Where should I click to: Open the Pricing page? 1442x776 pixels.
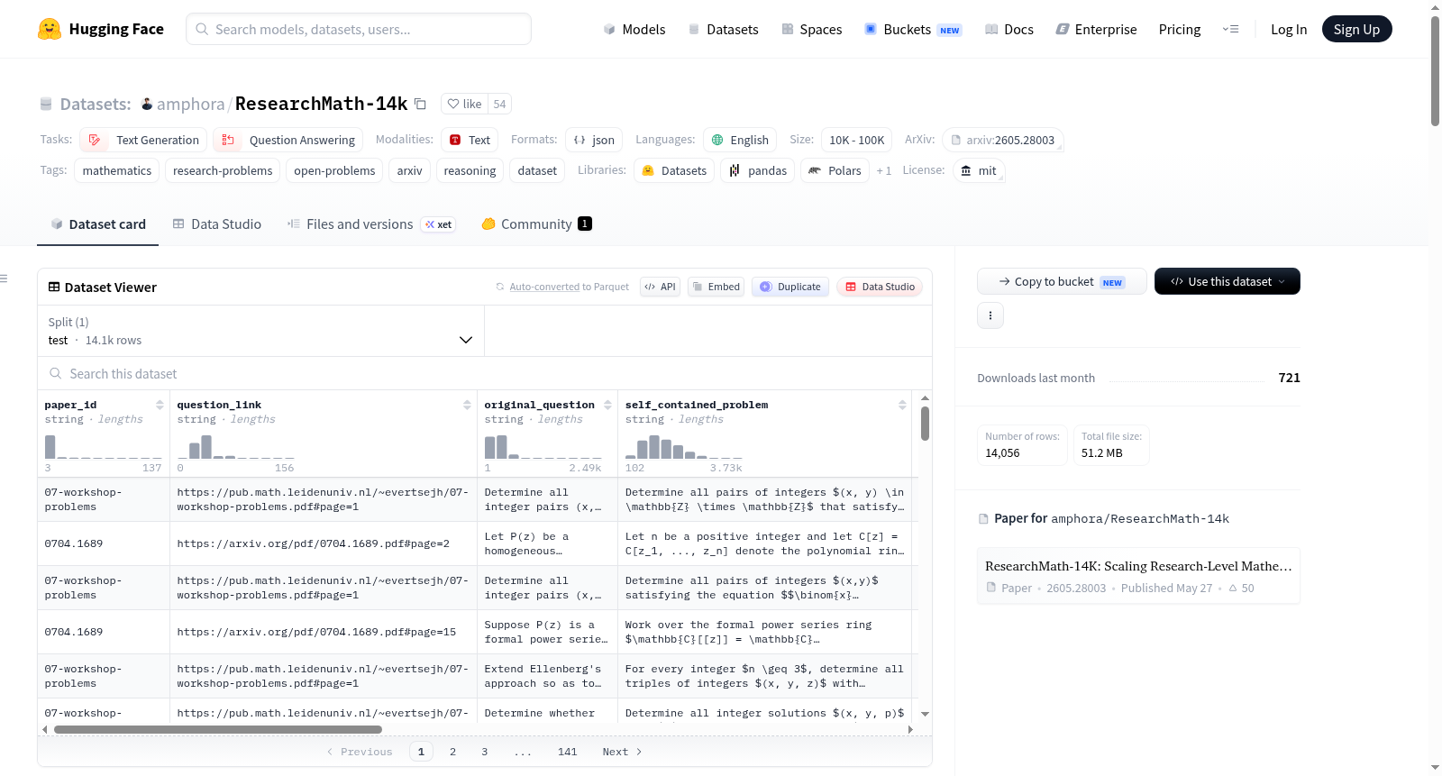pos(1180,30)
